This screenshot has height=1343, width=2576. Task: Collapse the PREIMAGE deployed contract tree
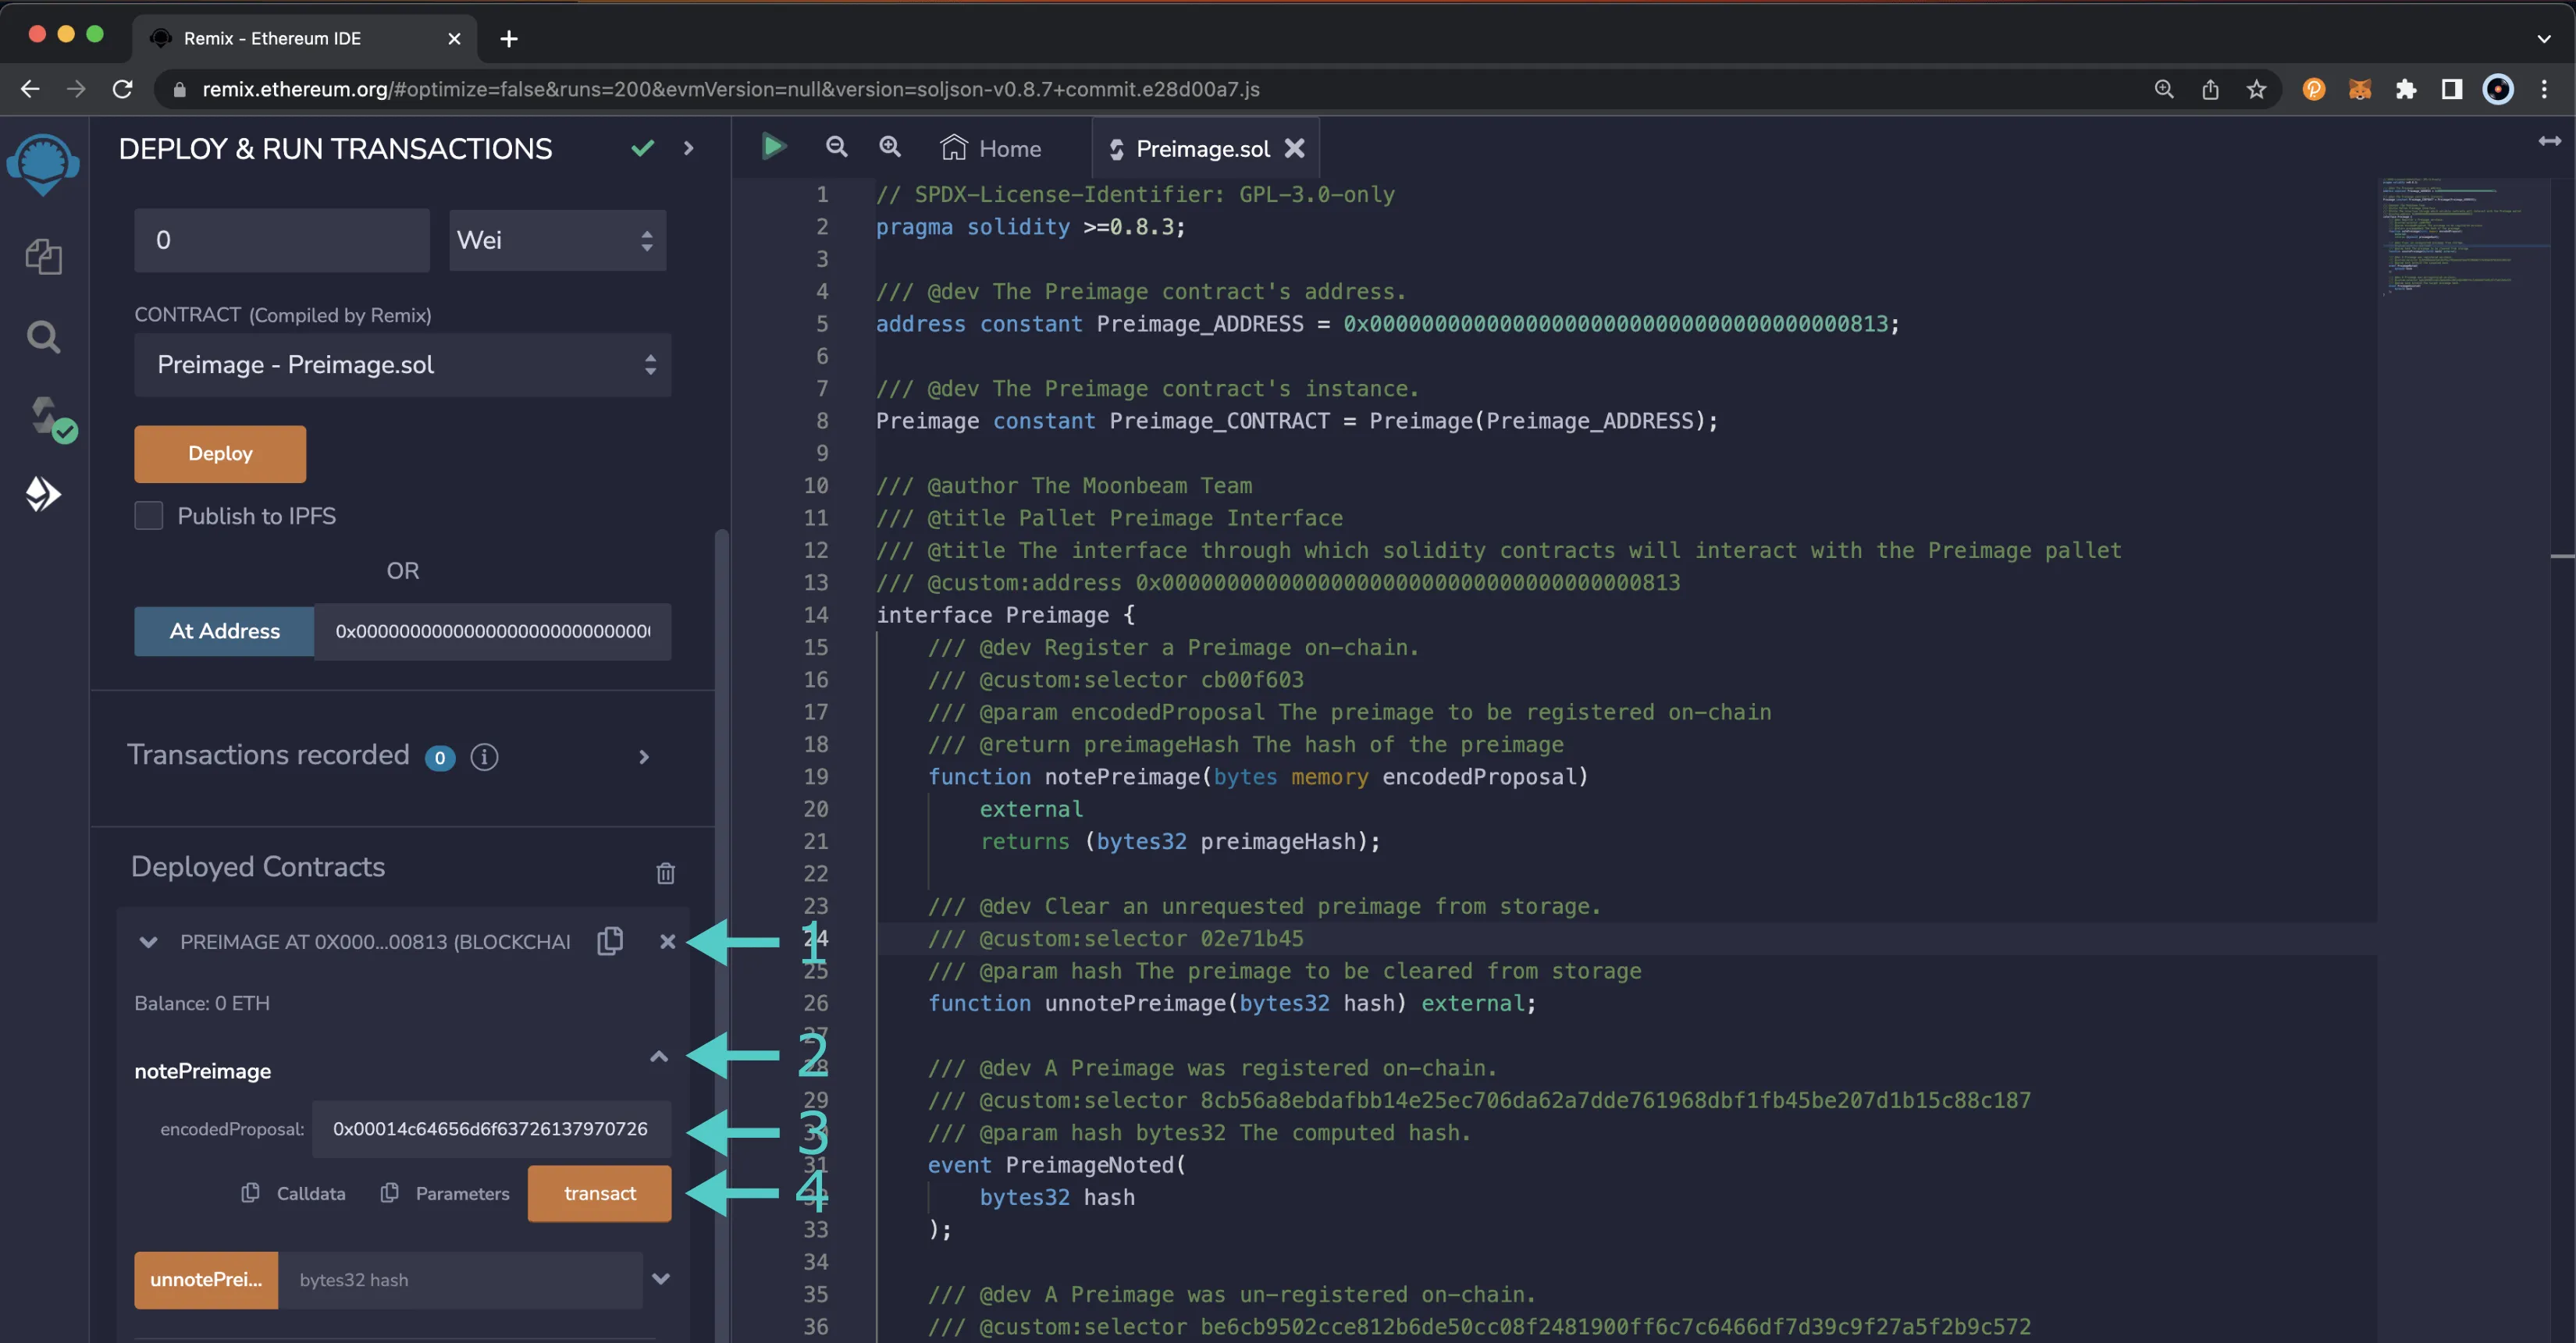pos(150,941)
